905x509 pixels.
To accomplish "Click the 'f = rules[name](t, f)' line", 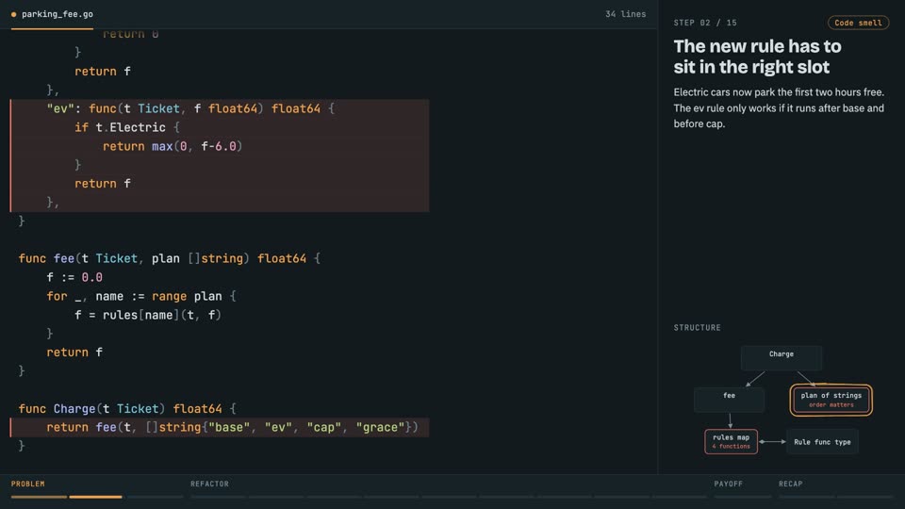I will click(148, 315).
